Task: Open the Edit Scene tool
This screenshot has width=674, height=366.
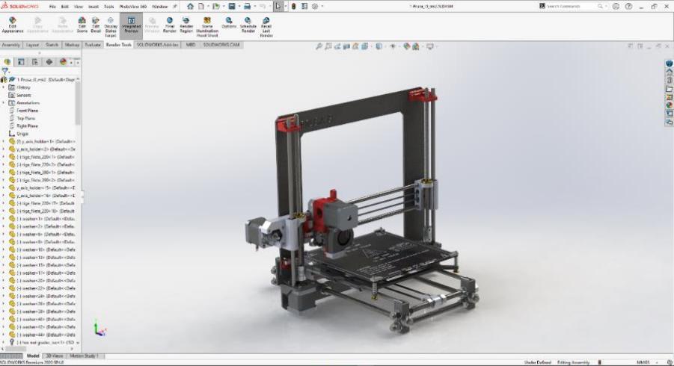Action: click(82, 25)
